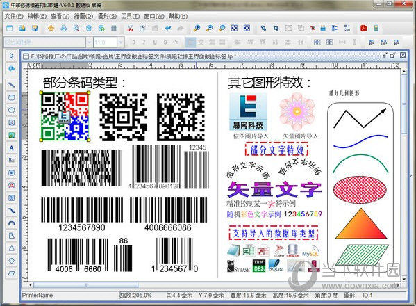Select the rounded rectangle drawing tool

tap(11, 97)
